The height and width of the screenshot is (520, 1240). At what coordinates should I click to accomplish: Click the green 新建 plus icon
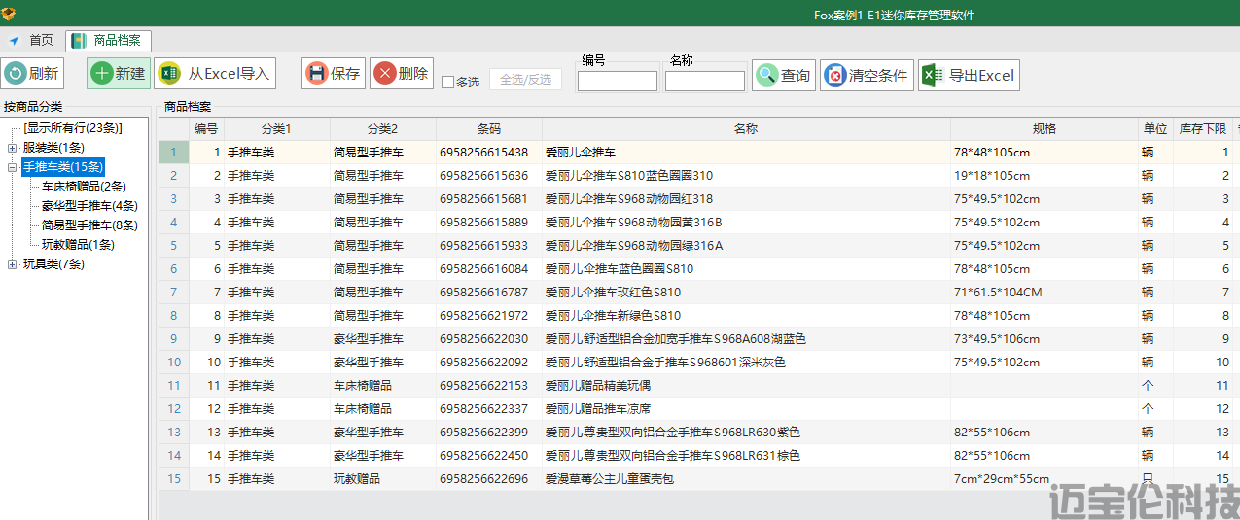click(102, 74)
